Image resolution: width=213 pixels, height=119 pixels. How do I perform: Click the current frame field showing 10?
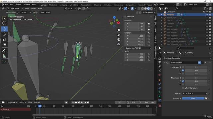(120, 102)
